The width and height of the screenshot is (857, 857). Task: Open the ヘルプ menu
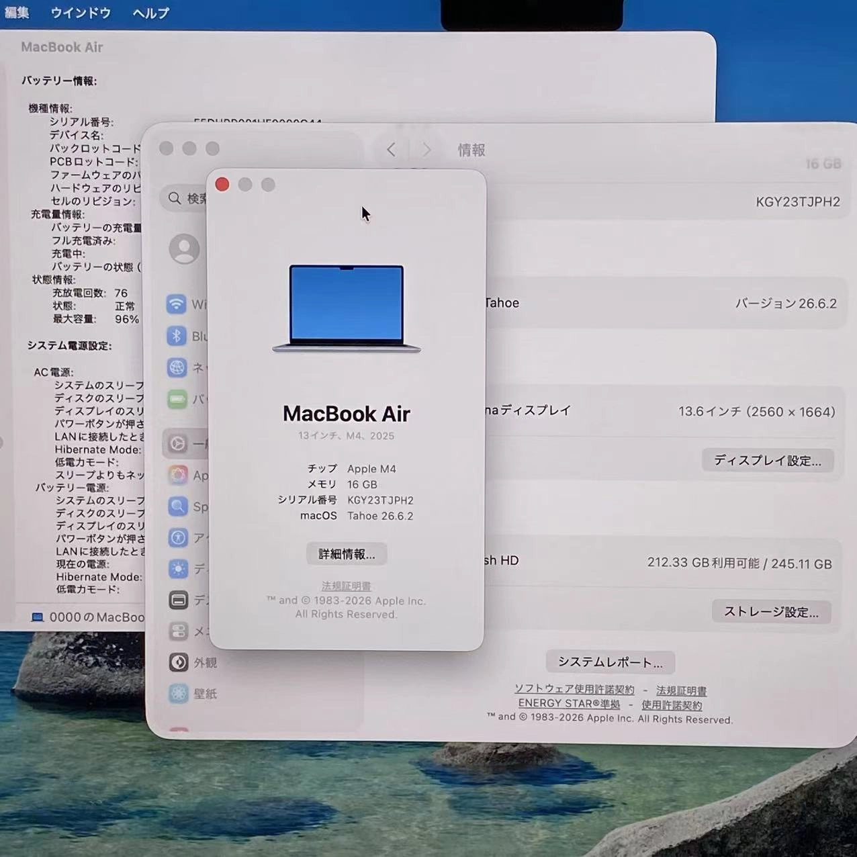coord(151,13)
